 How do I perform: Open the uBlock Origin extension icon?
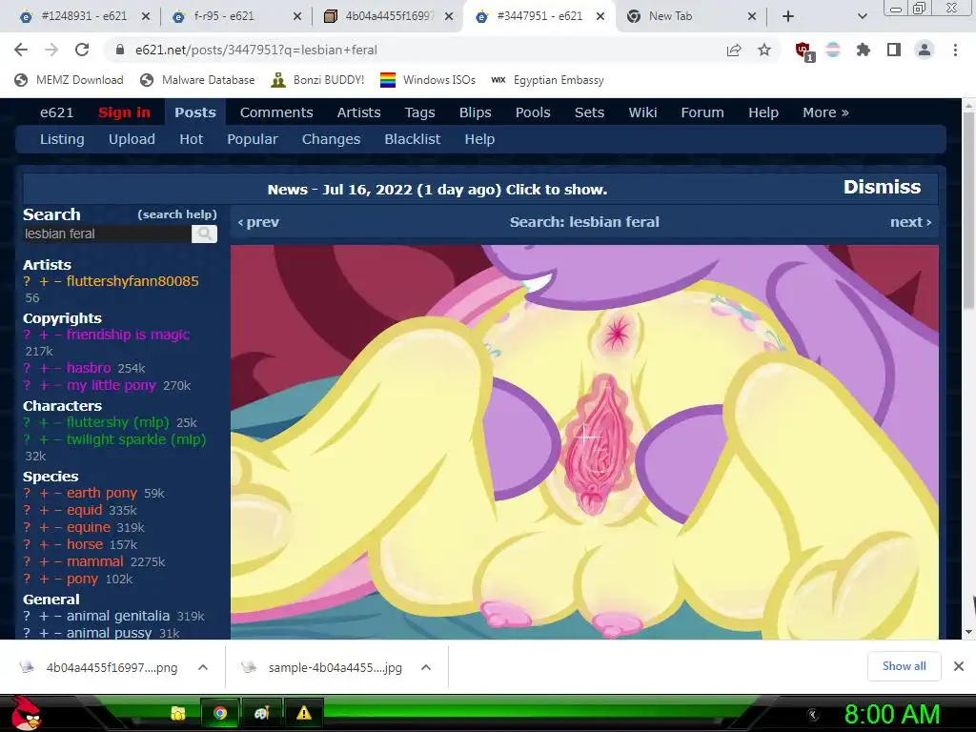804,51
